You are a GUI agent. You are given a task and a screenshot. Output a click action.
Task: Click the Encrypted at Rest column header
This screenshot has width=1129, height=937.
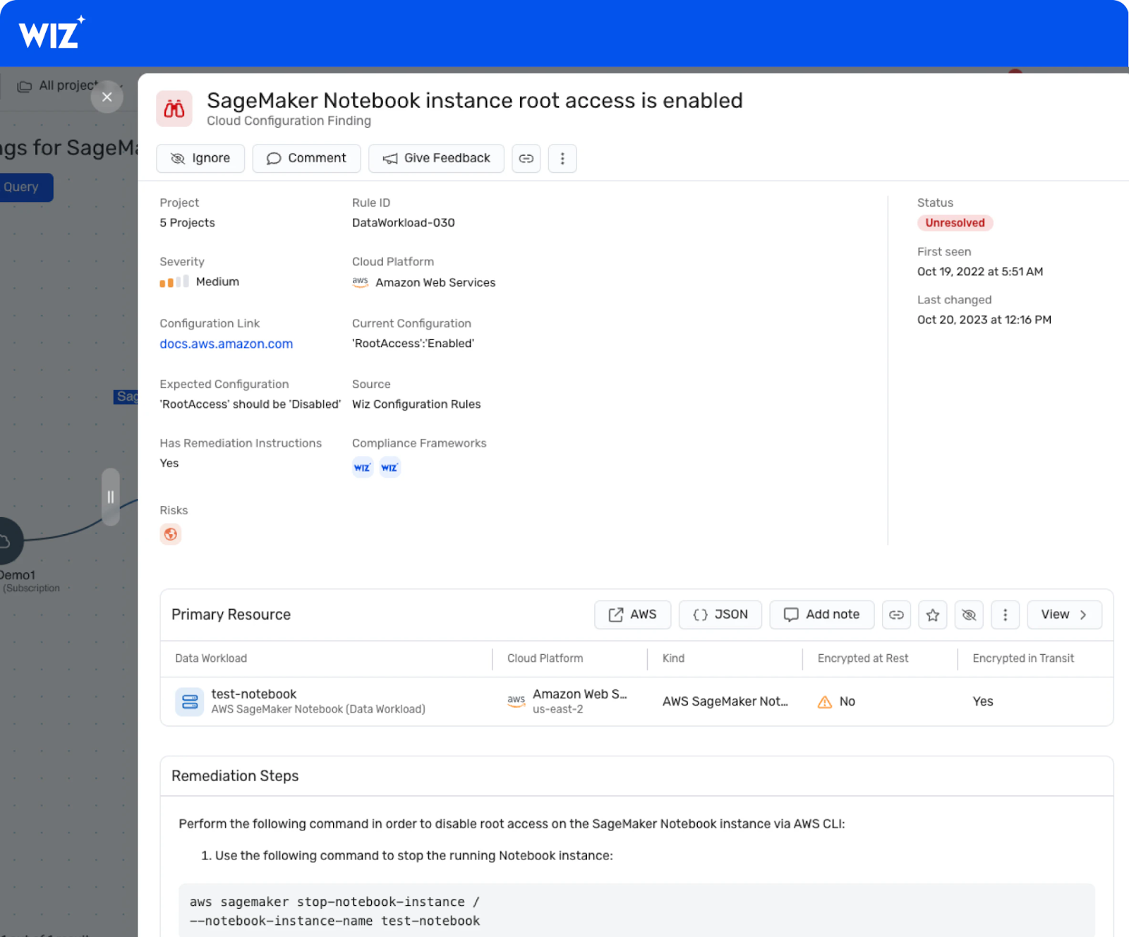coord(863,658)
